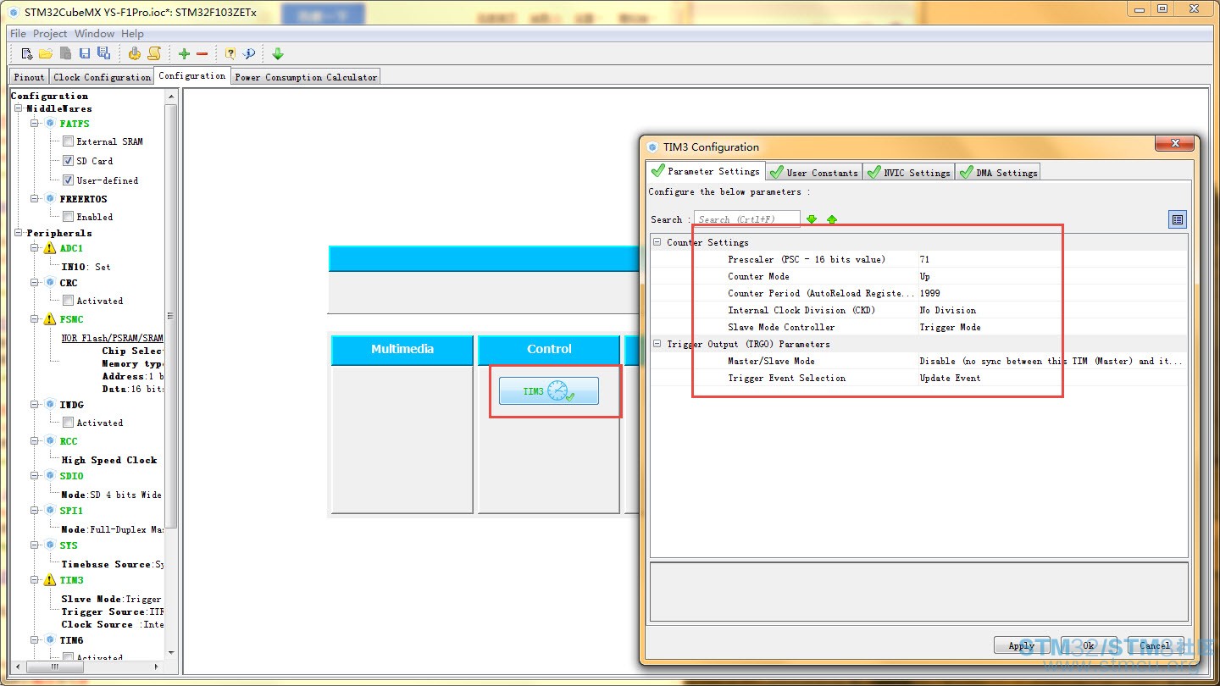
Task: Click the parameter Search field
Action: [x=747, y=219]
